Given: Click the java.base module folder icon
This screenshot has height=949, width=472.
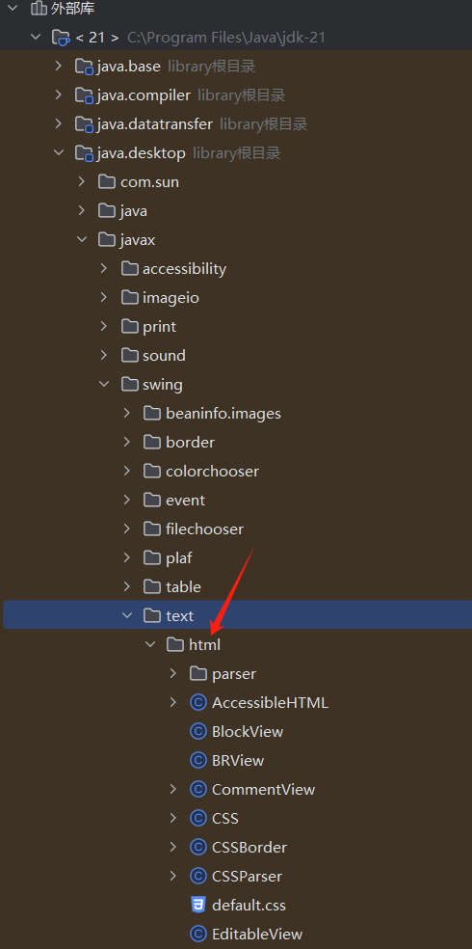Looking at the screenshot, I should point(84,67).
